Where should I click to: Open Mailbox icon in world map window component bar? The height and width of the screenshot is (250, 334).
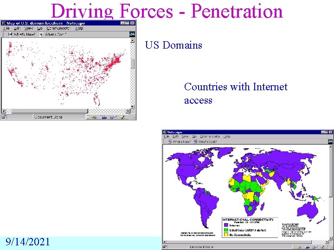pos(307,247)
